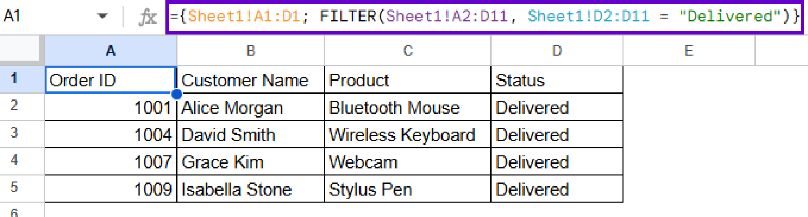Click inside the formula bar

pyautogui.click(x=484, y=17)
